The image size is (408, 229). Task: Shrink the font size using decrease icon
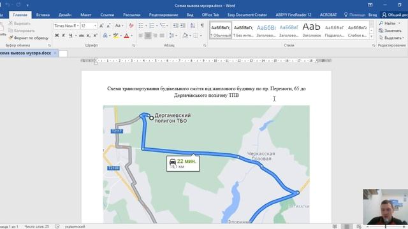109,25
